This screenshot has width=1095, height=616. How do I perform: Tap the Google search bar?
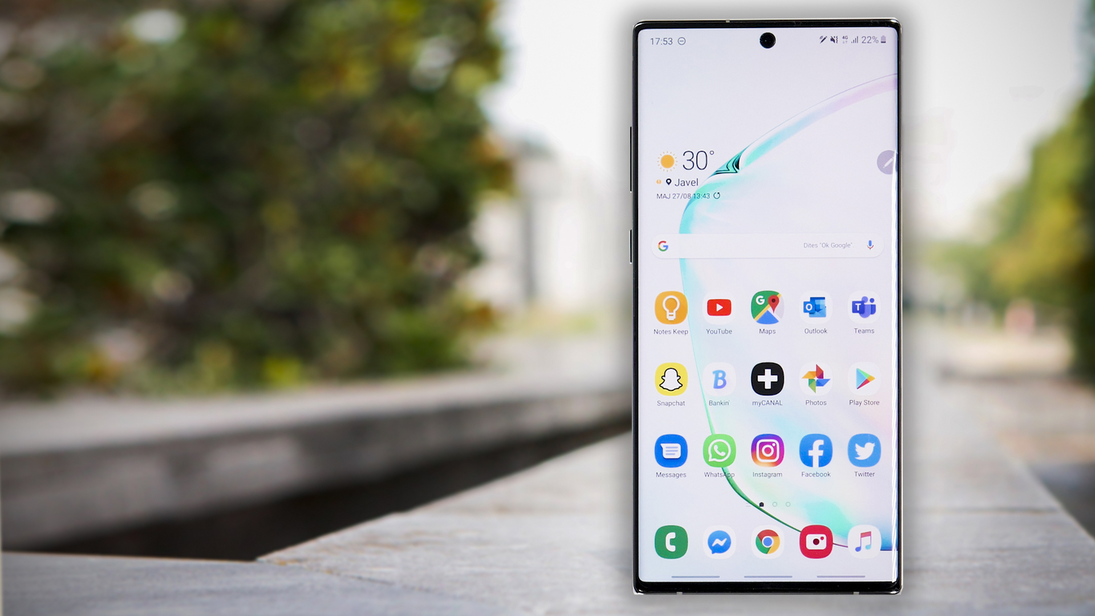click(767, 245)
